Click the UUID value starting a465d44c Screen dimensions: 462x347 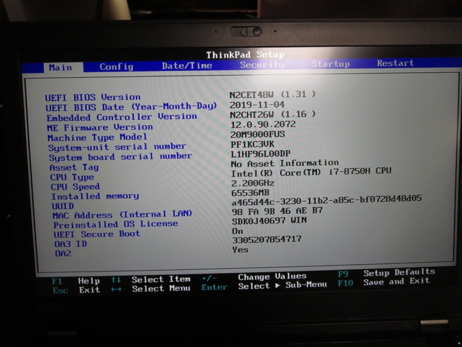[327, 200]
